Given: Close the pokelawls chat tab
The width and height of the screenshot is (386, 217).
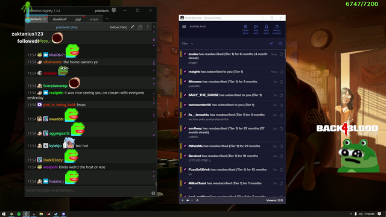Looking at the screenshot, I should point(45,19).
